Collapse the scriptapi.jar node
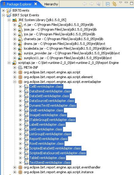134x175 pixels. pos(9,63)
